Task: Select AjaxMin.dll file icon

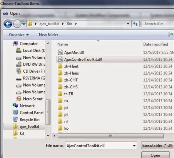Action: [x=60, y=52]
